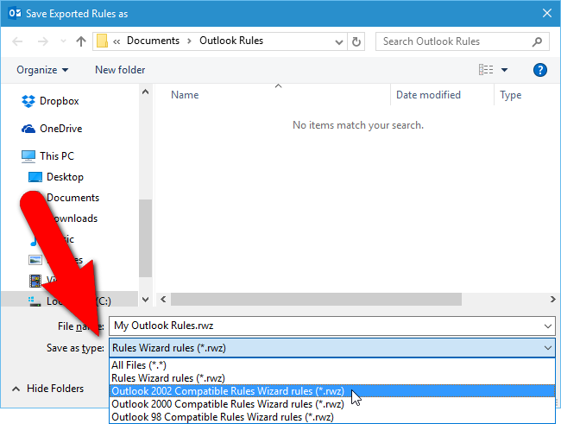Viewport: 561px width, 424px height.
Task: Click the Desktop icon
Action: tap(35, 177)
